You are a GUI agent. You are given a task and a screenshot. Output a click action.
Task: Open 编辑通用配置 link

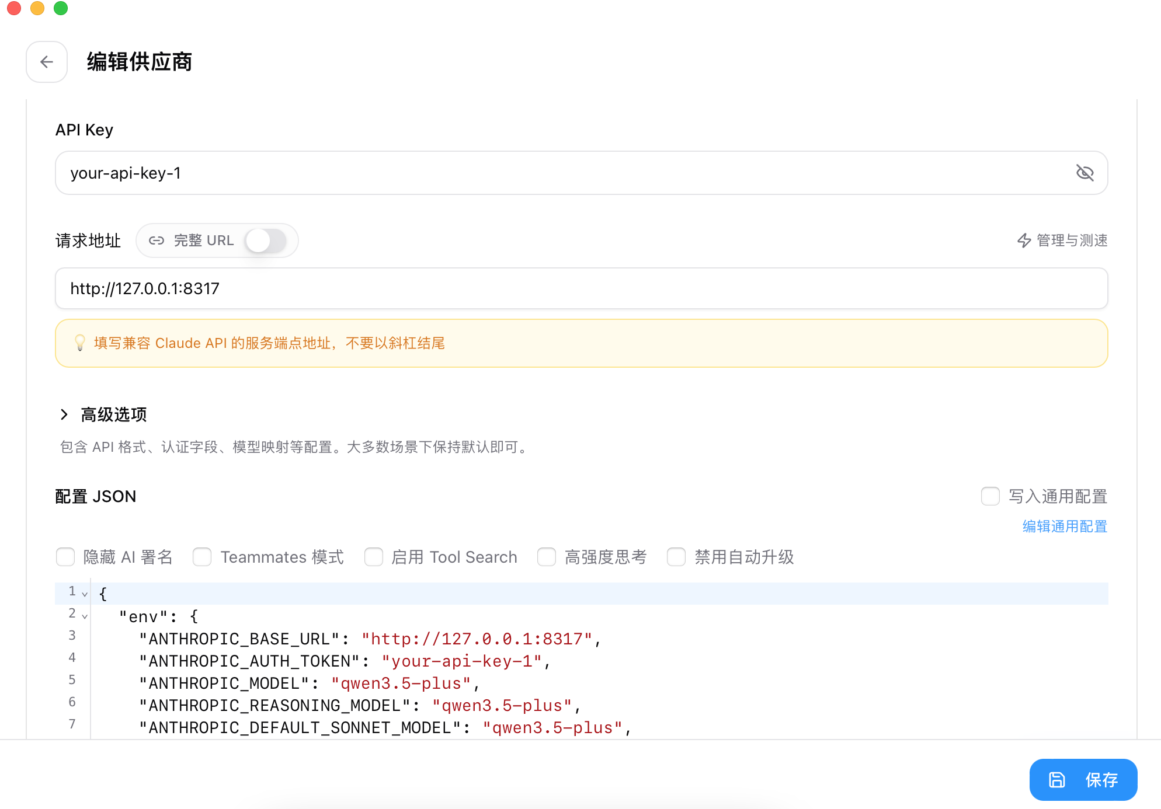click(x=1064, y=526)
